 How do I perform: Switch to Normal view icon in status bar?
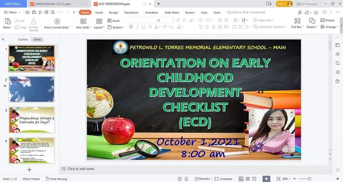click(241, 179)
